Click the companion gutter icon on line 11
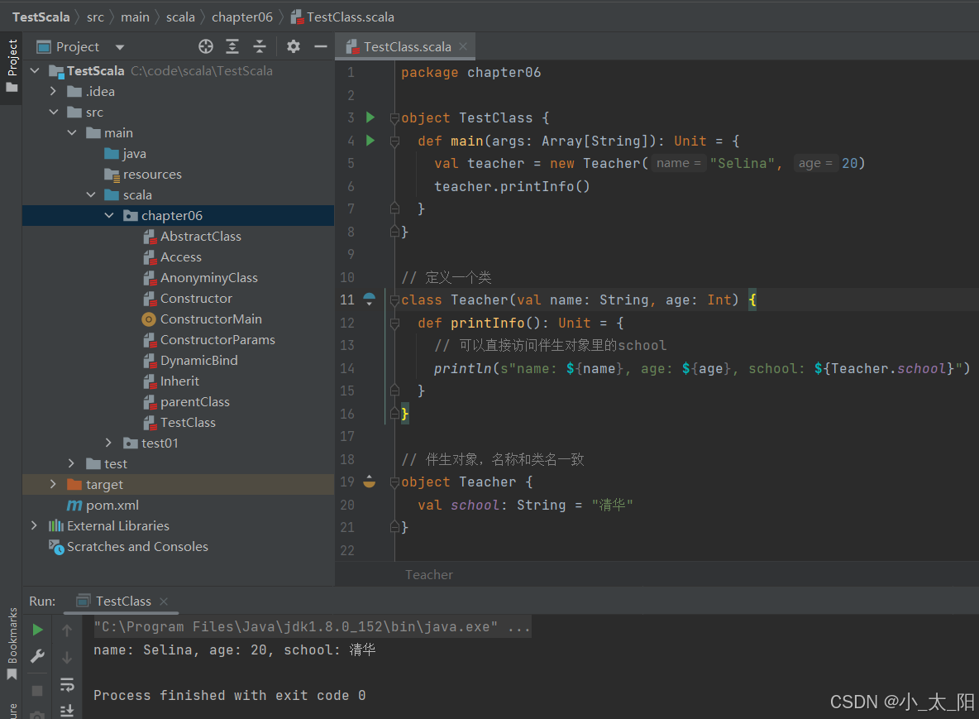The image size is (979, 719). coord(369,300)
